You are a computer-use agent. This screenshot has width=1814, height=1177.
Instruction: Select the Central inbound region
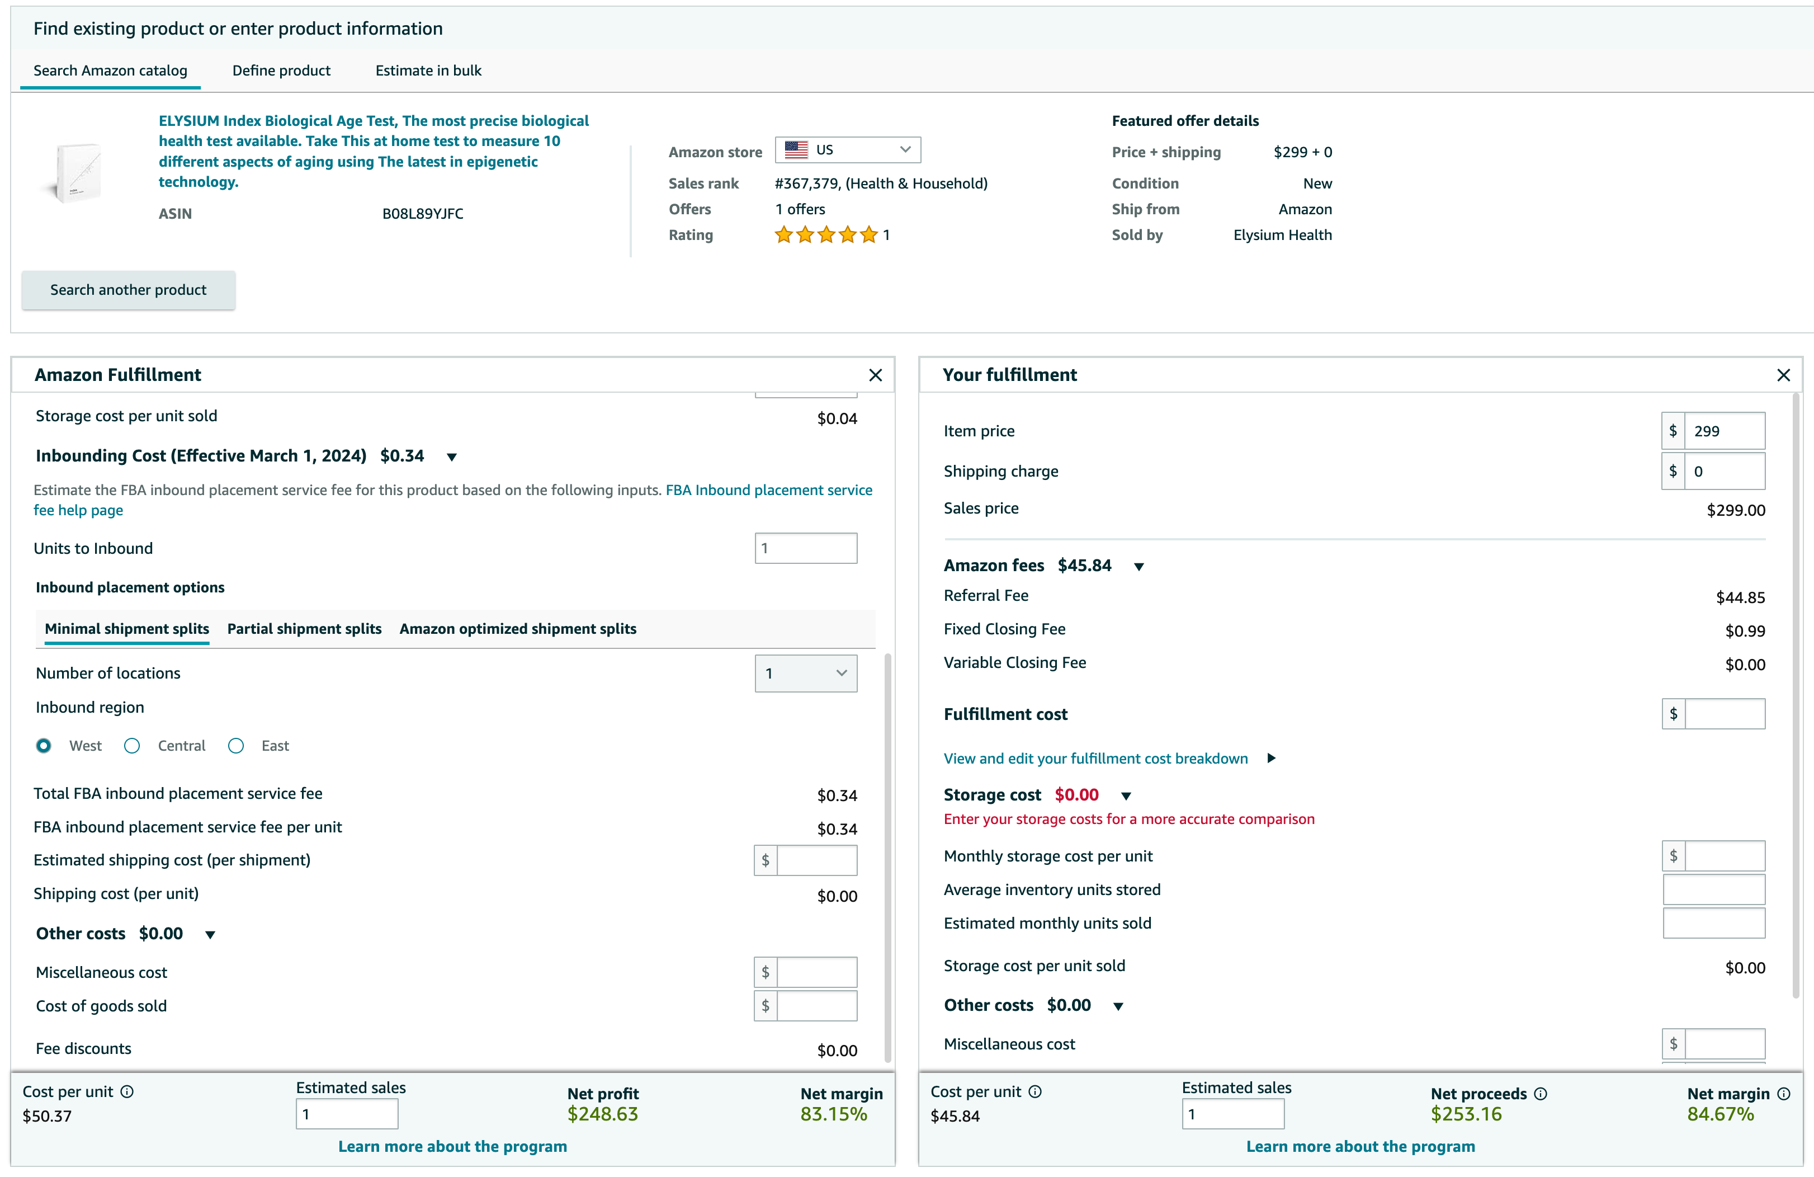(x=132, y=746)
